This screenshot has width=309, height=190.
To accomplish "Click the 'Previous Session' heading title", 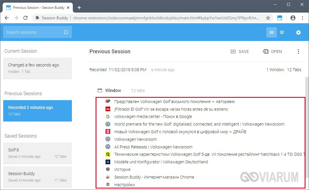I will click(x=110, y=52).
